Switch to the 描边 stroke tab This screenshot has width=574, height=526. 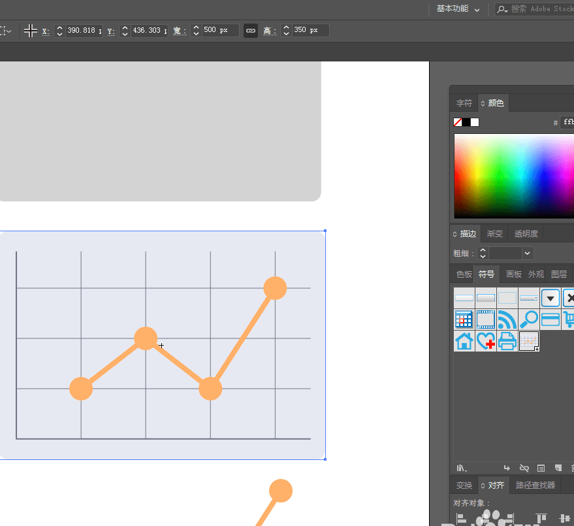pyautogui.click(x=465, y=234)
